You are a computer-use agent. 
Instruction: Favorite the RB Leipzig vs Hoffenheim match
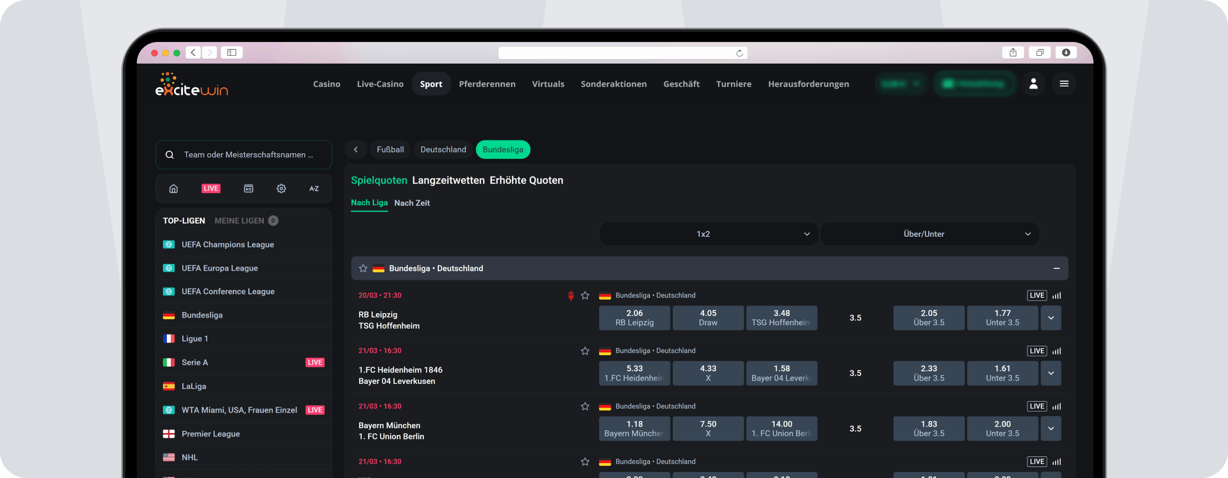coord(585,295)
